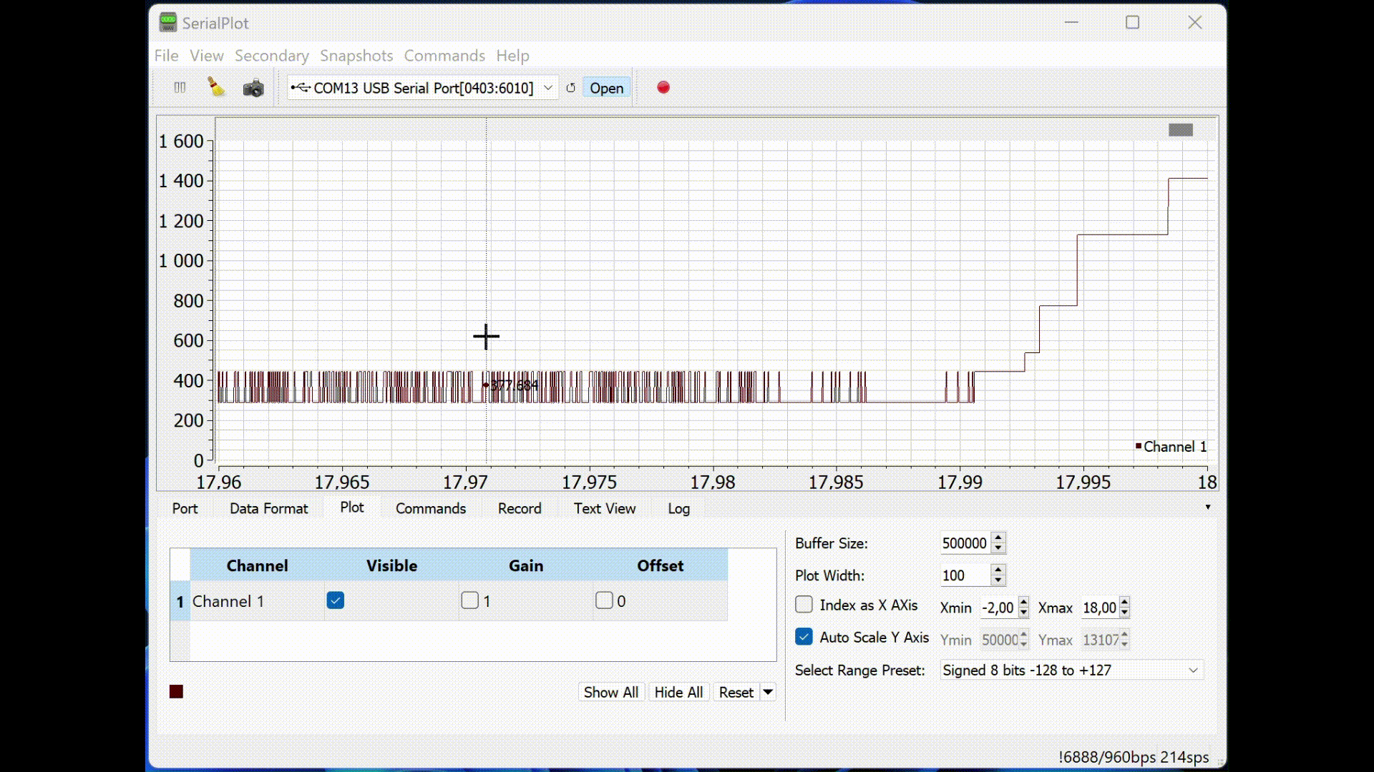Open the COM13 serial port dropdown
1374x772 pixels.
coord(547,88)
